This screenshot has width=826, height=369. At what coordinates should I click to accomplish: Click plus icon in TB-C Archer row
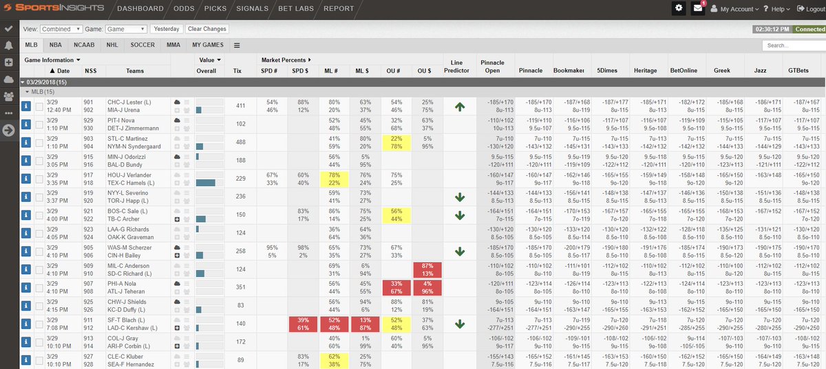pyautogui.click(x=177, y=219)
